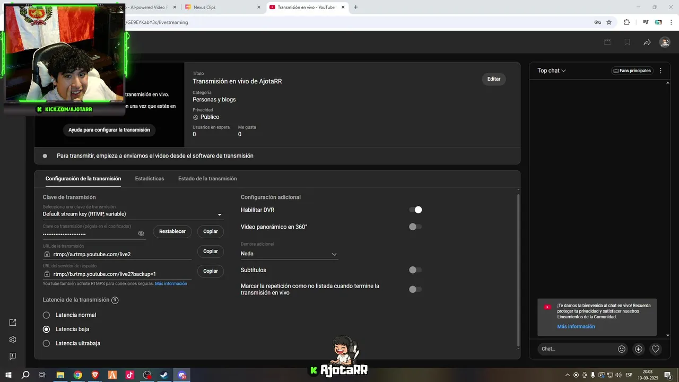Screen dimensions: 679x382
Task: Open the Default stream key dropdown
Action: click(133, 214)
